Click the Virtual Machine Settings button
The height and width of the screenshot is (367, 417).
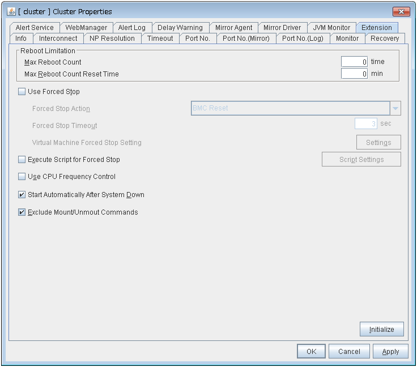[378, 143]
